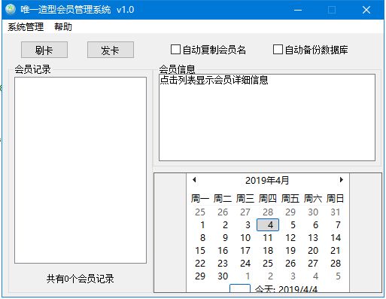Image resolution: width=386 pixels, height=299 pixels.
Task: Go to previous month in calendar
Action: (x=194, y=180)
